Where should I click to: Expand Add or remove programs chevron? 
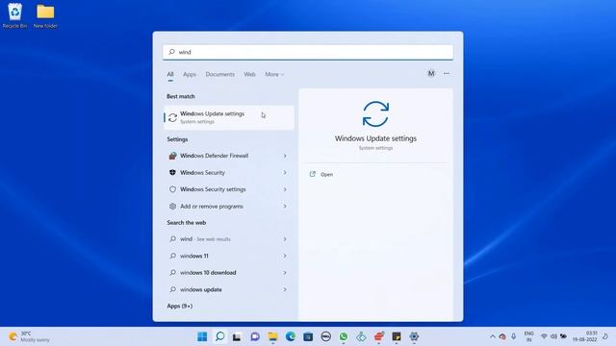coord(285,207)
